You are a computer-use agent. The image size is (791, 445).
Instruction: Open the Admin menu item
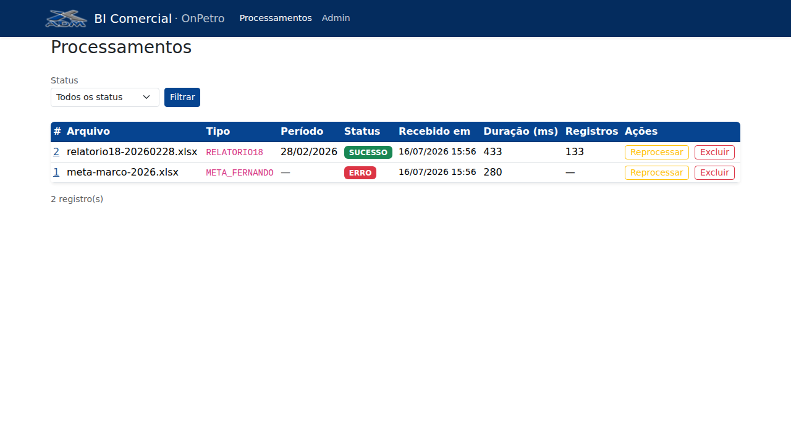[336, 18]
